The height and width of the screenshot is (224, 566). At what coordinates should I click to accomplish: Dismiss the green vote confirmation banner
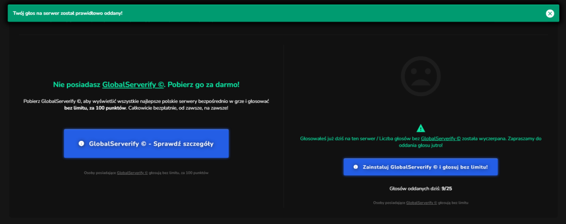click(550, 14)
